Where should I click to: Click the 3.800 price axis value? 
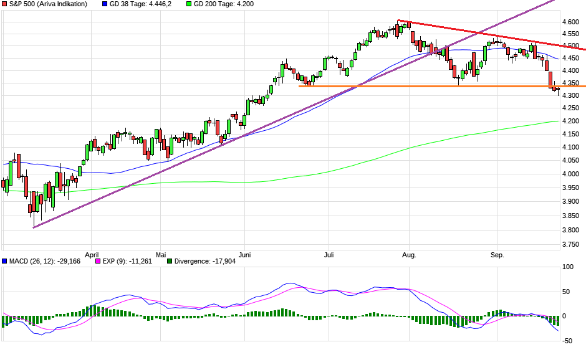click(x=570, y=230)
